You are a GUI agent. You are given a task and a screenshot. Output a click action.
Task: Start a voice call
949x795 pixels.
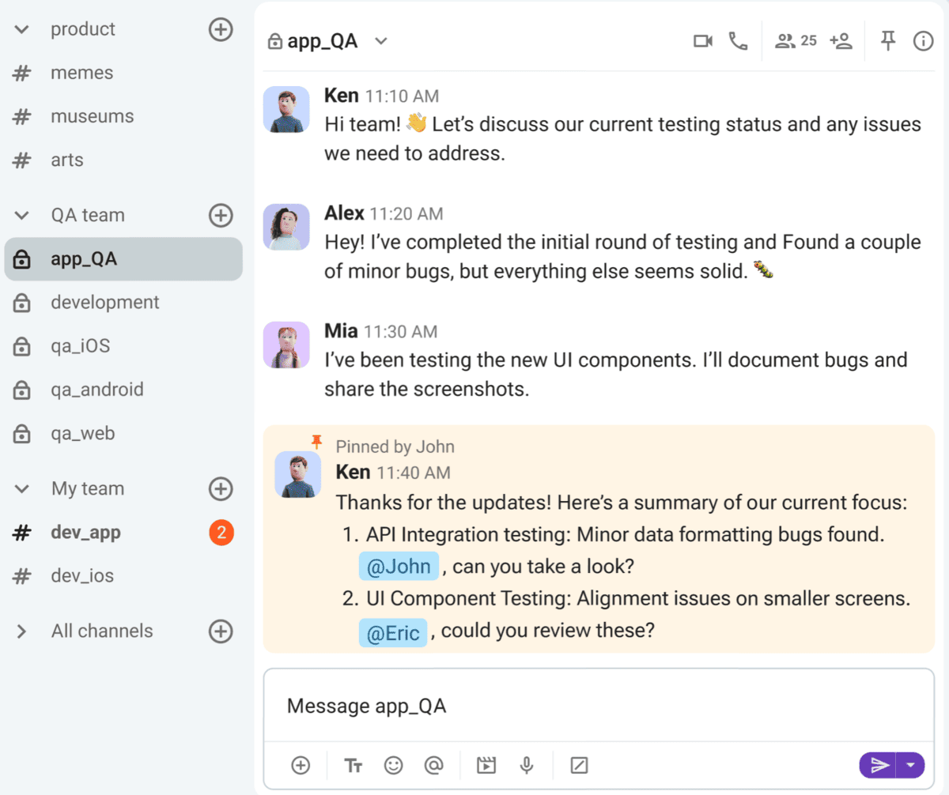[x=738, y=40]
